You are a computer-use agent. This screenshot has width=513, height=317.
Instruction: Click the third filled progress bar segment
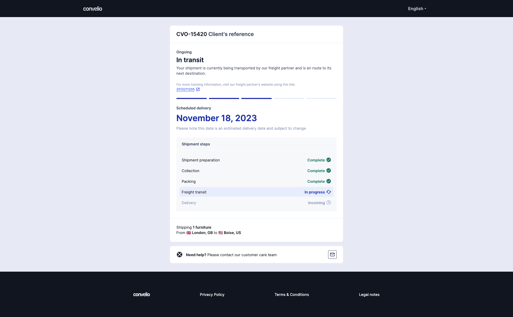(256, 98)
